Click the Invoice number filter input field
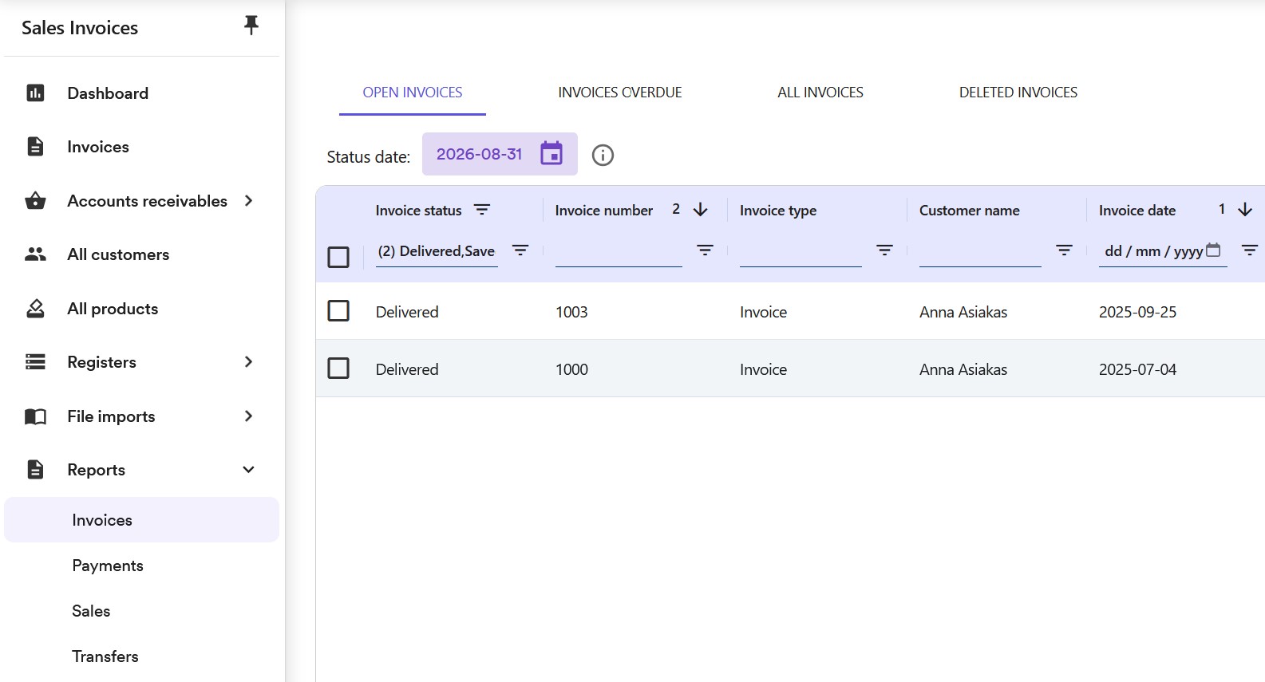This screenshot has height=682, width=1265. [x=619, y=251]
